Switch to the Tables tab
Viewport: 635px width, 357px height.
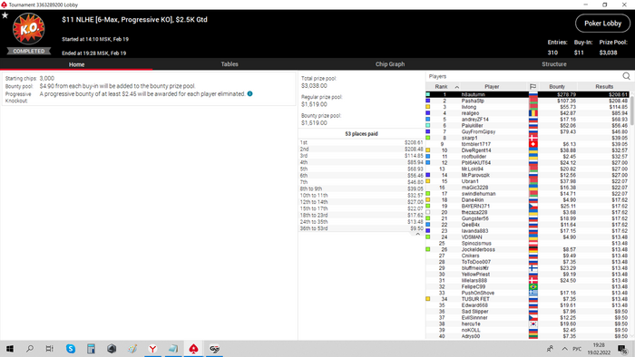(x=230, y=64)
